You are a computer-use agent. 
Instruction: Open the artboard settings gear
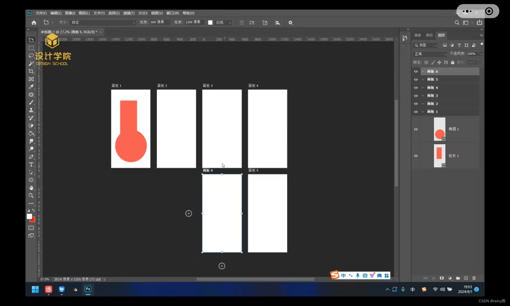290,23
